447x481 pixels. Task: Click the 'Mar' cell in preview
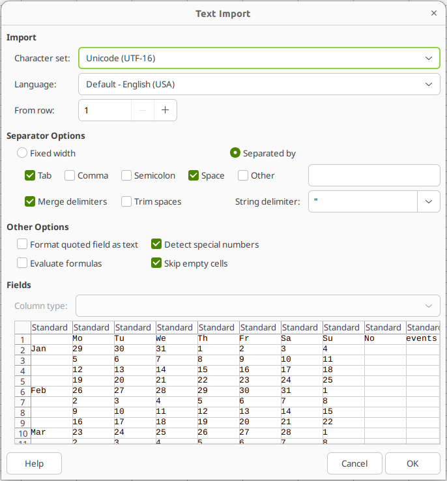51,433
